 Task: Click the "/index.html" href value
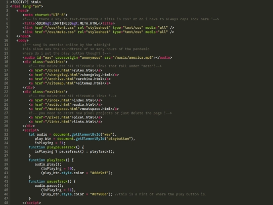[x=59, y=100]
